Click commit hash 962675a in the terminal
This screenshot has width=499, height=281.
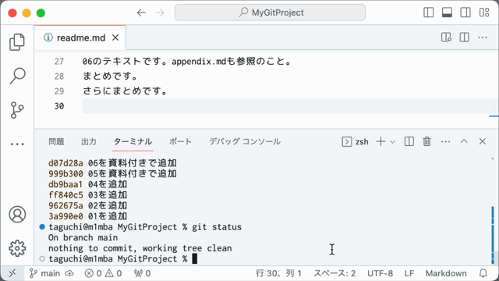(x=65, y=205)
